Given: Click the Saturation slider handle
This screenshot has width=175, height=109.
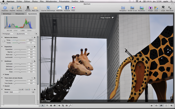Looking at the screenshot, I should tap(20, 69).
